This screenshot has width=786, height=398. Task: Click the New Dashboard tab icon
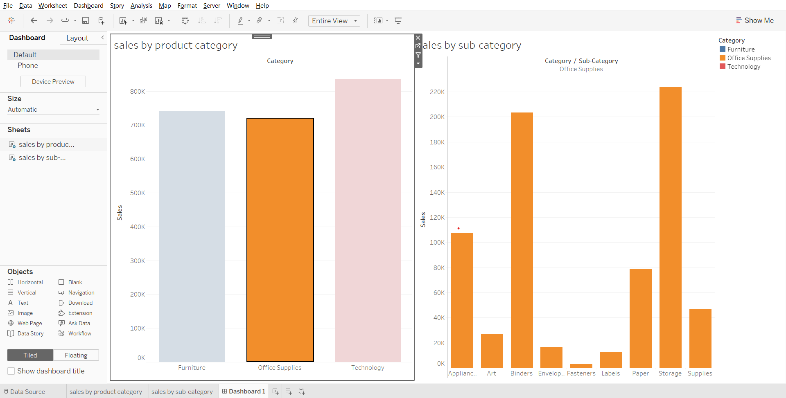coord(289,391)
